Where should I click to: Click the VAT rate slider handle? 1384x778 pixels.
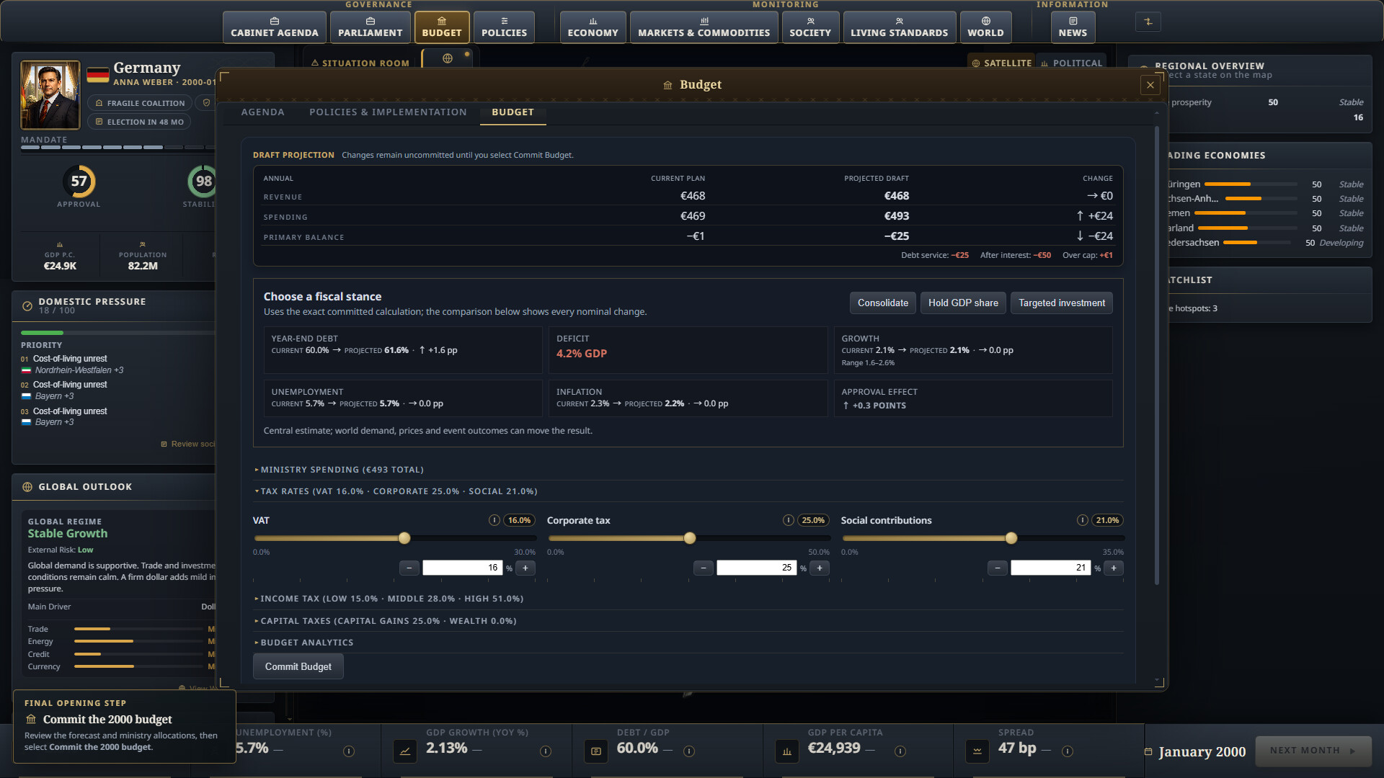[x=404, y=538]
